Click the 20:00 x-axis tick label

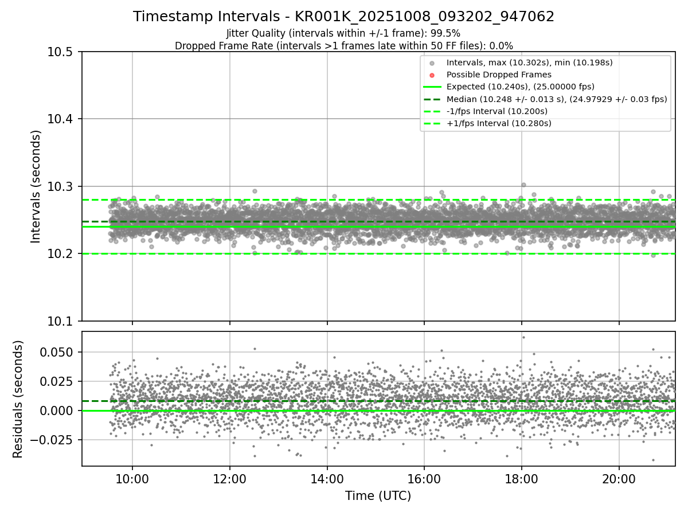click(619, 479)
